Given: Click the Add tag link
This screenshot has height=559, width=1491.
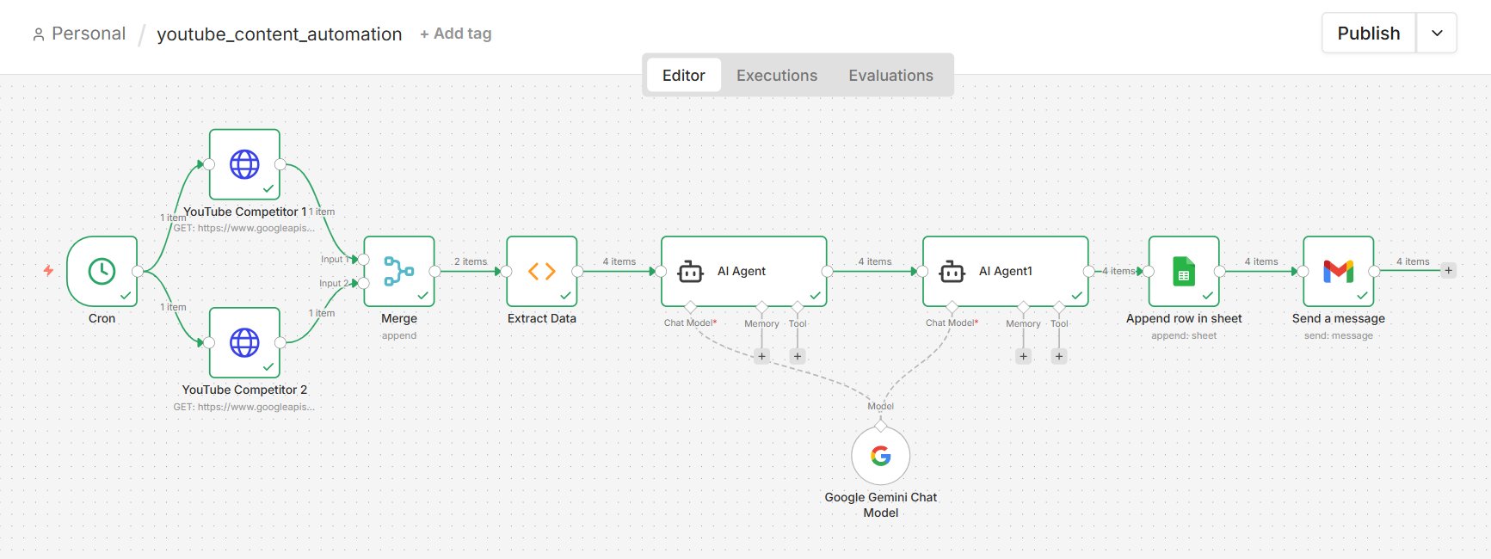Looking at the screenshot, I should pyautogui.click(x=456, y=34).
